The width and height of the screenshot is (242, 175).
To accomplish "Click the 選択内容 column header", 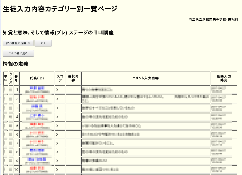I will (x=73, y=78).
